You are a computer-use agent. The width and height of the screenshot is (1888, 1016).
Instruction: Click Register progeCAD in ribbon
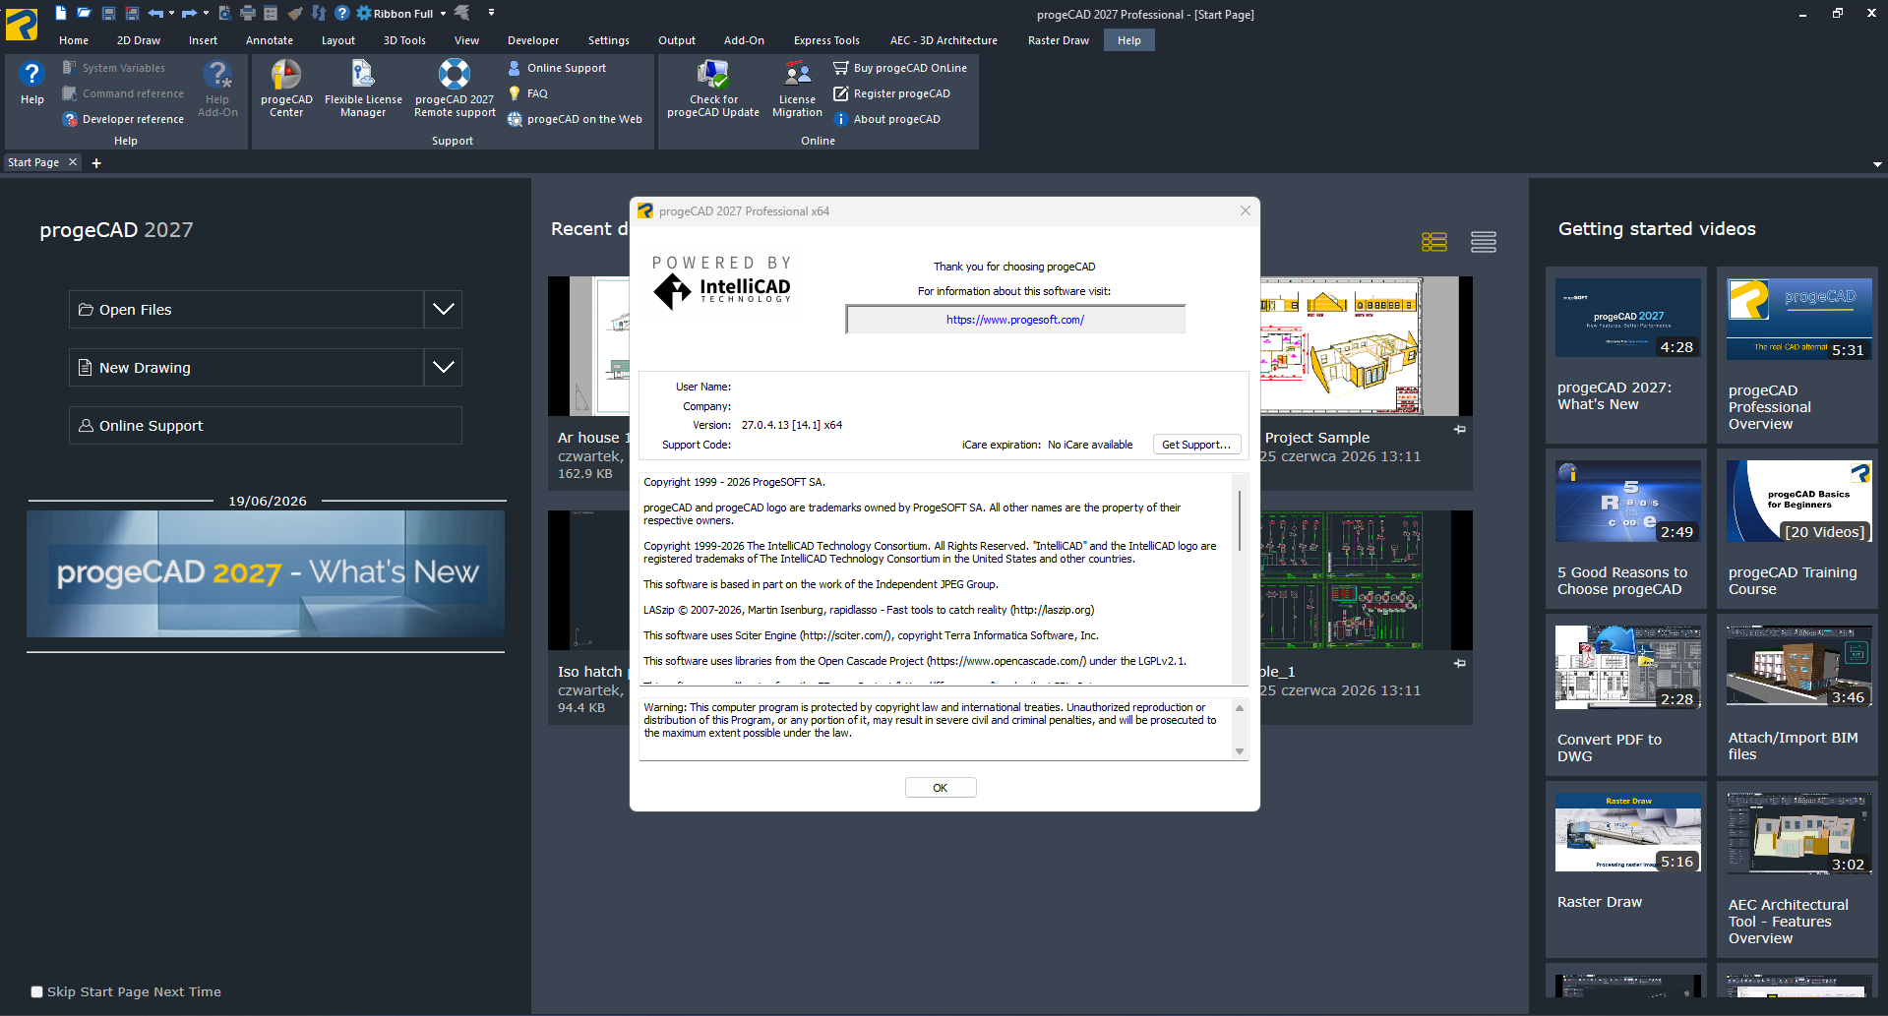(x=891, y=93)
